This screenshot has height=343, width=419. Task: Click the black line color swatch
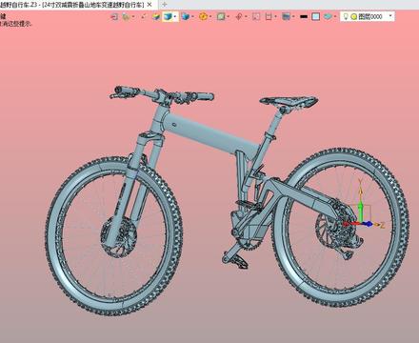[x=304, y=16]
